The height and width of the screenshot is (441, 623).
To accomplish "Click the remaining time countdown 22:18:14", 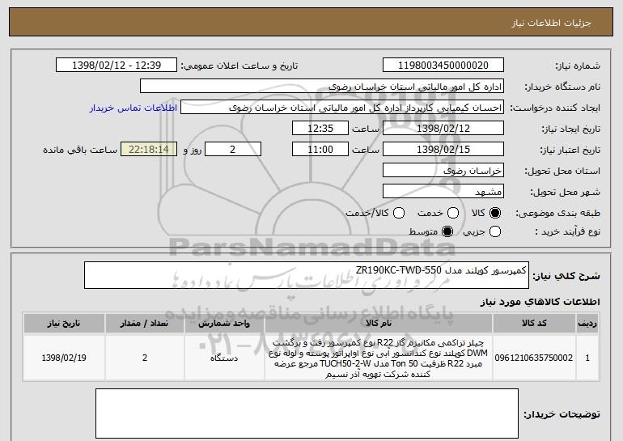I will click(x=149, y=150).
